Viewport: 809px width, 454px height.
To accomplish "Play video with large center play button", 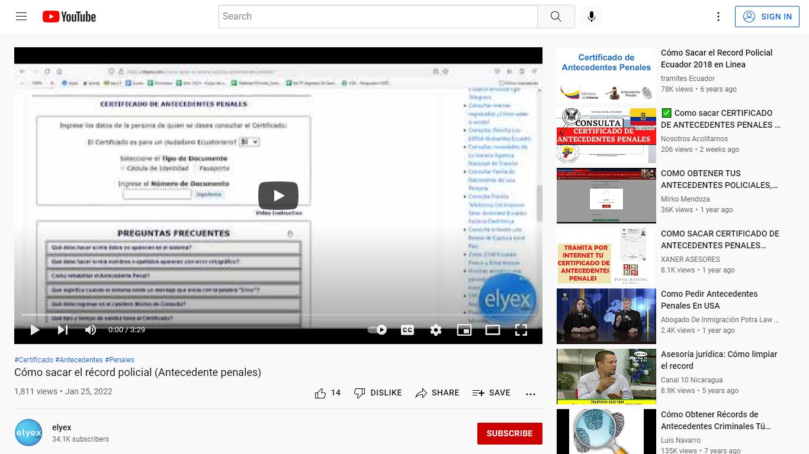I will click(278, 196).
